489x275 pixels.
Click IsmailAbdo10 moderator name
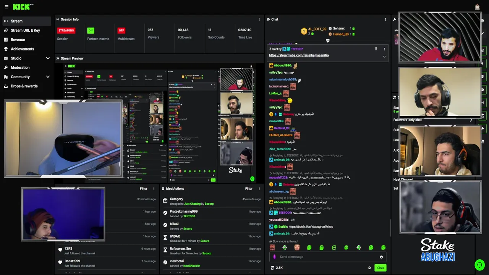coord(191,266)
